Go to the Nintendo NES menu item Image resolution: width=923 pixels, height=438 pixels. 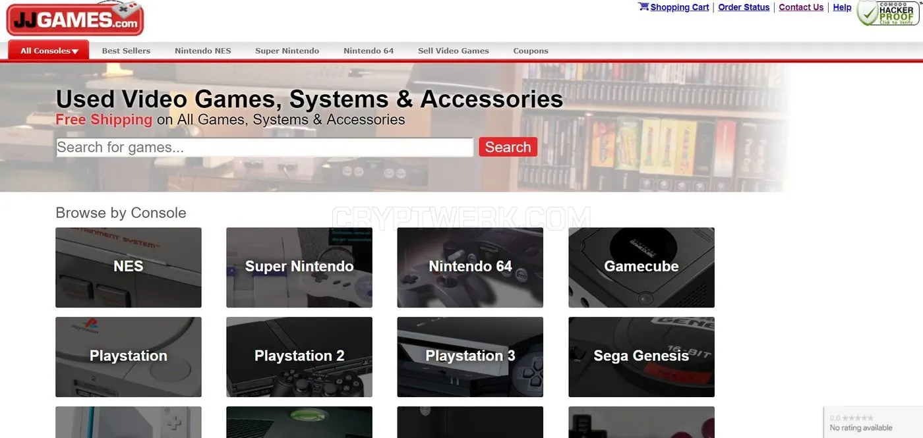pos(203,51)
